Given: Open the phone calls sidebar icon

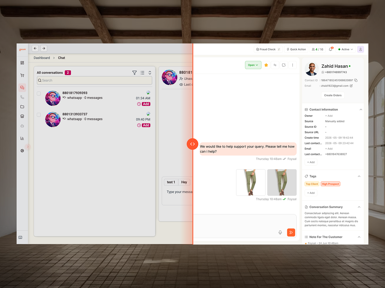Looking at the screenshot, I should pos(22,97).
